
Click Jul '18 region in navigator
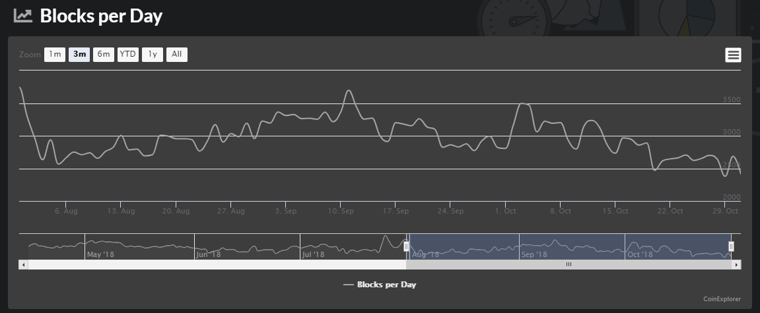313,254
